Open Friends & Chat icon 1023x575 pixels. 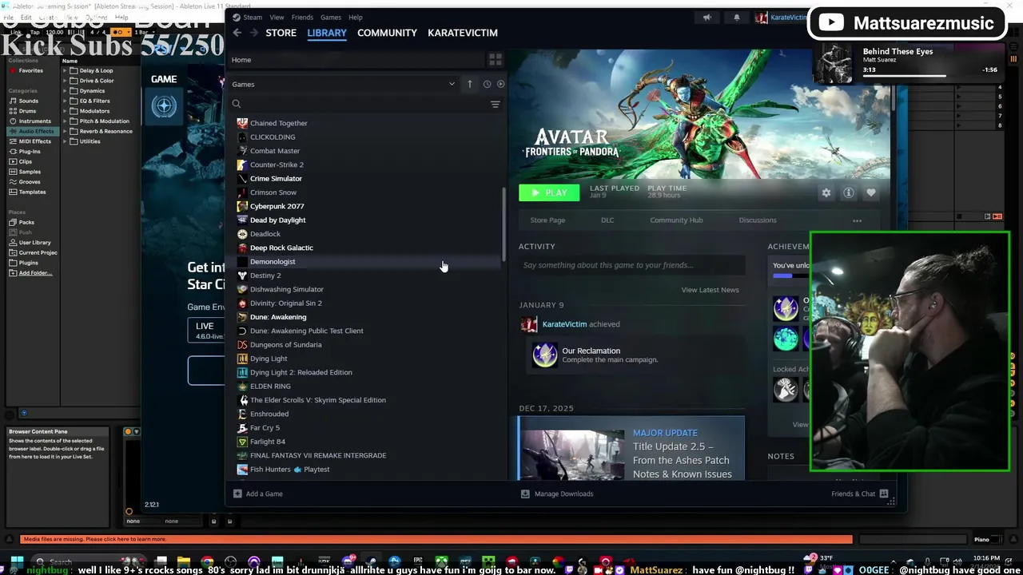[884, 494]
